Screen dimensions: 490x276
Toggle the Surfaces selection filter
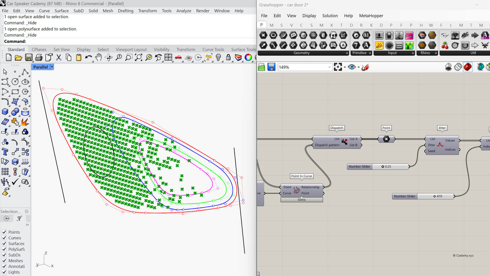[4, 244]
